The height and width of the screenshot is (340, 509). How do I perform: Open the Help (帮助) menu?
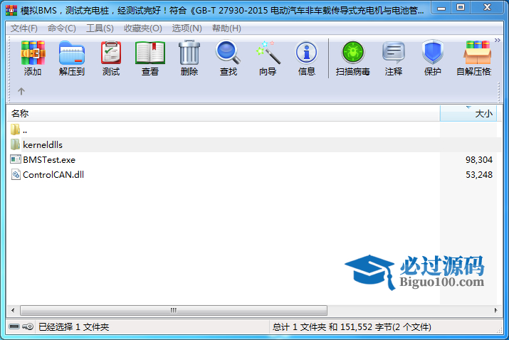(226, 28)
